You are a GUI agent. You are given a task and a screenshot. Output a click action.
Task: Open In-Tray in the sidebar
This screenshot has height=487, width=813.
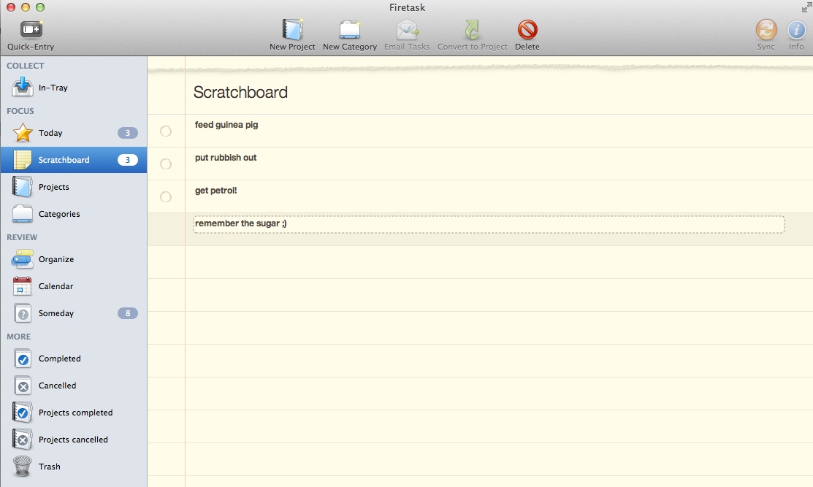click(x=53, y=88)
